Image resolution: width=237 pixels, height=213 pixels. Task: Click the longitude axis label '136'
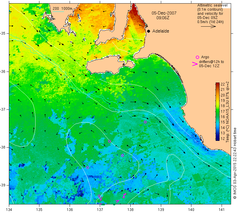click(70, 209)
